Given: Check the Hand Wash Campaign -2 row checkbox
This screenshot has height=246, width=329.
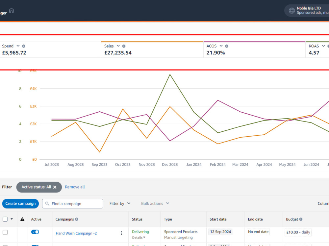Looking at the screenshot, I should [x=5, y=232].
